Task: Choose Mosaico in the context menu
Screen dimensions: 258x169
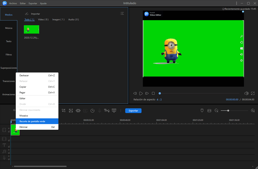Action: tap(37, 116)
